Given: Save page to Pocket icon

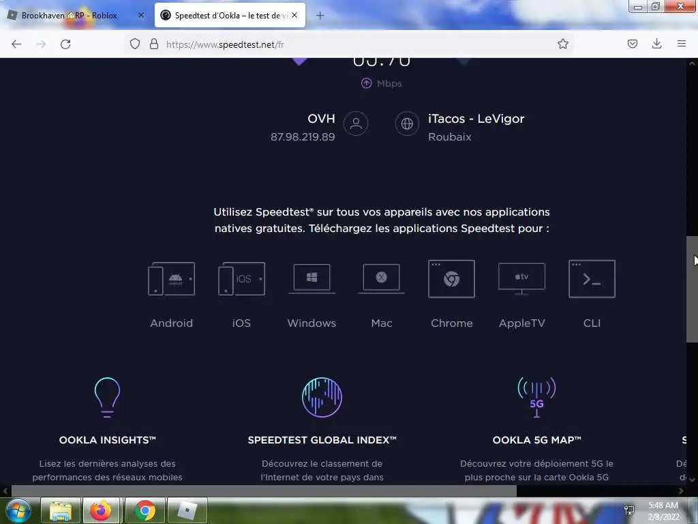Looking at the screenshot, I should (x=632, y=44).
